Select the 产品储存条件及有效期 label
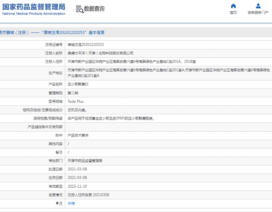The width and height of the screenshot is (272, 212). [45, 127]
